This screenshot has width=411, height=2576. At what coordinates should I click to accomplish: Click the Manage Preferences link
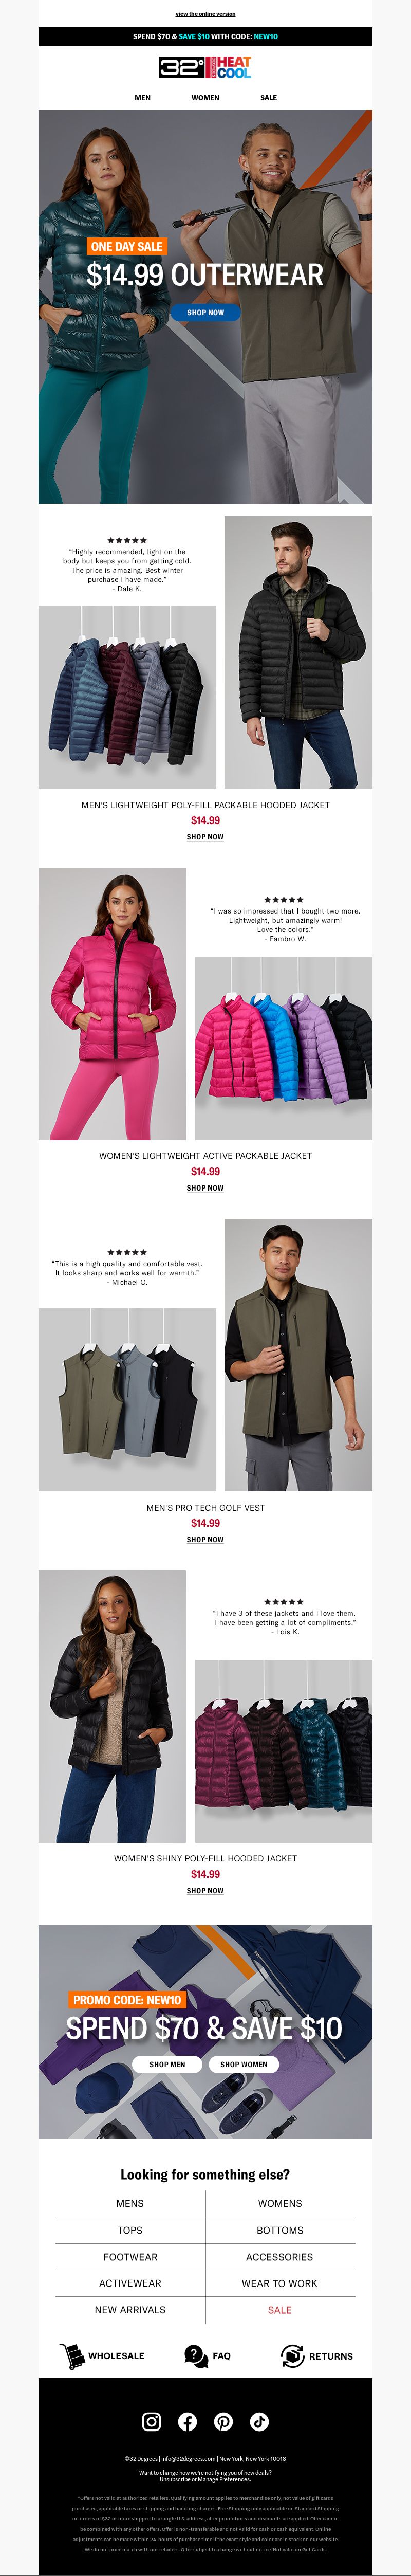coord(224,2479)
